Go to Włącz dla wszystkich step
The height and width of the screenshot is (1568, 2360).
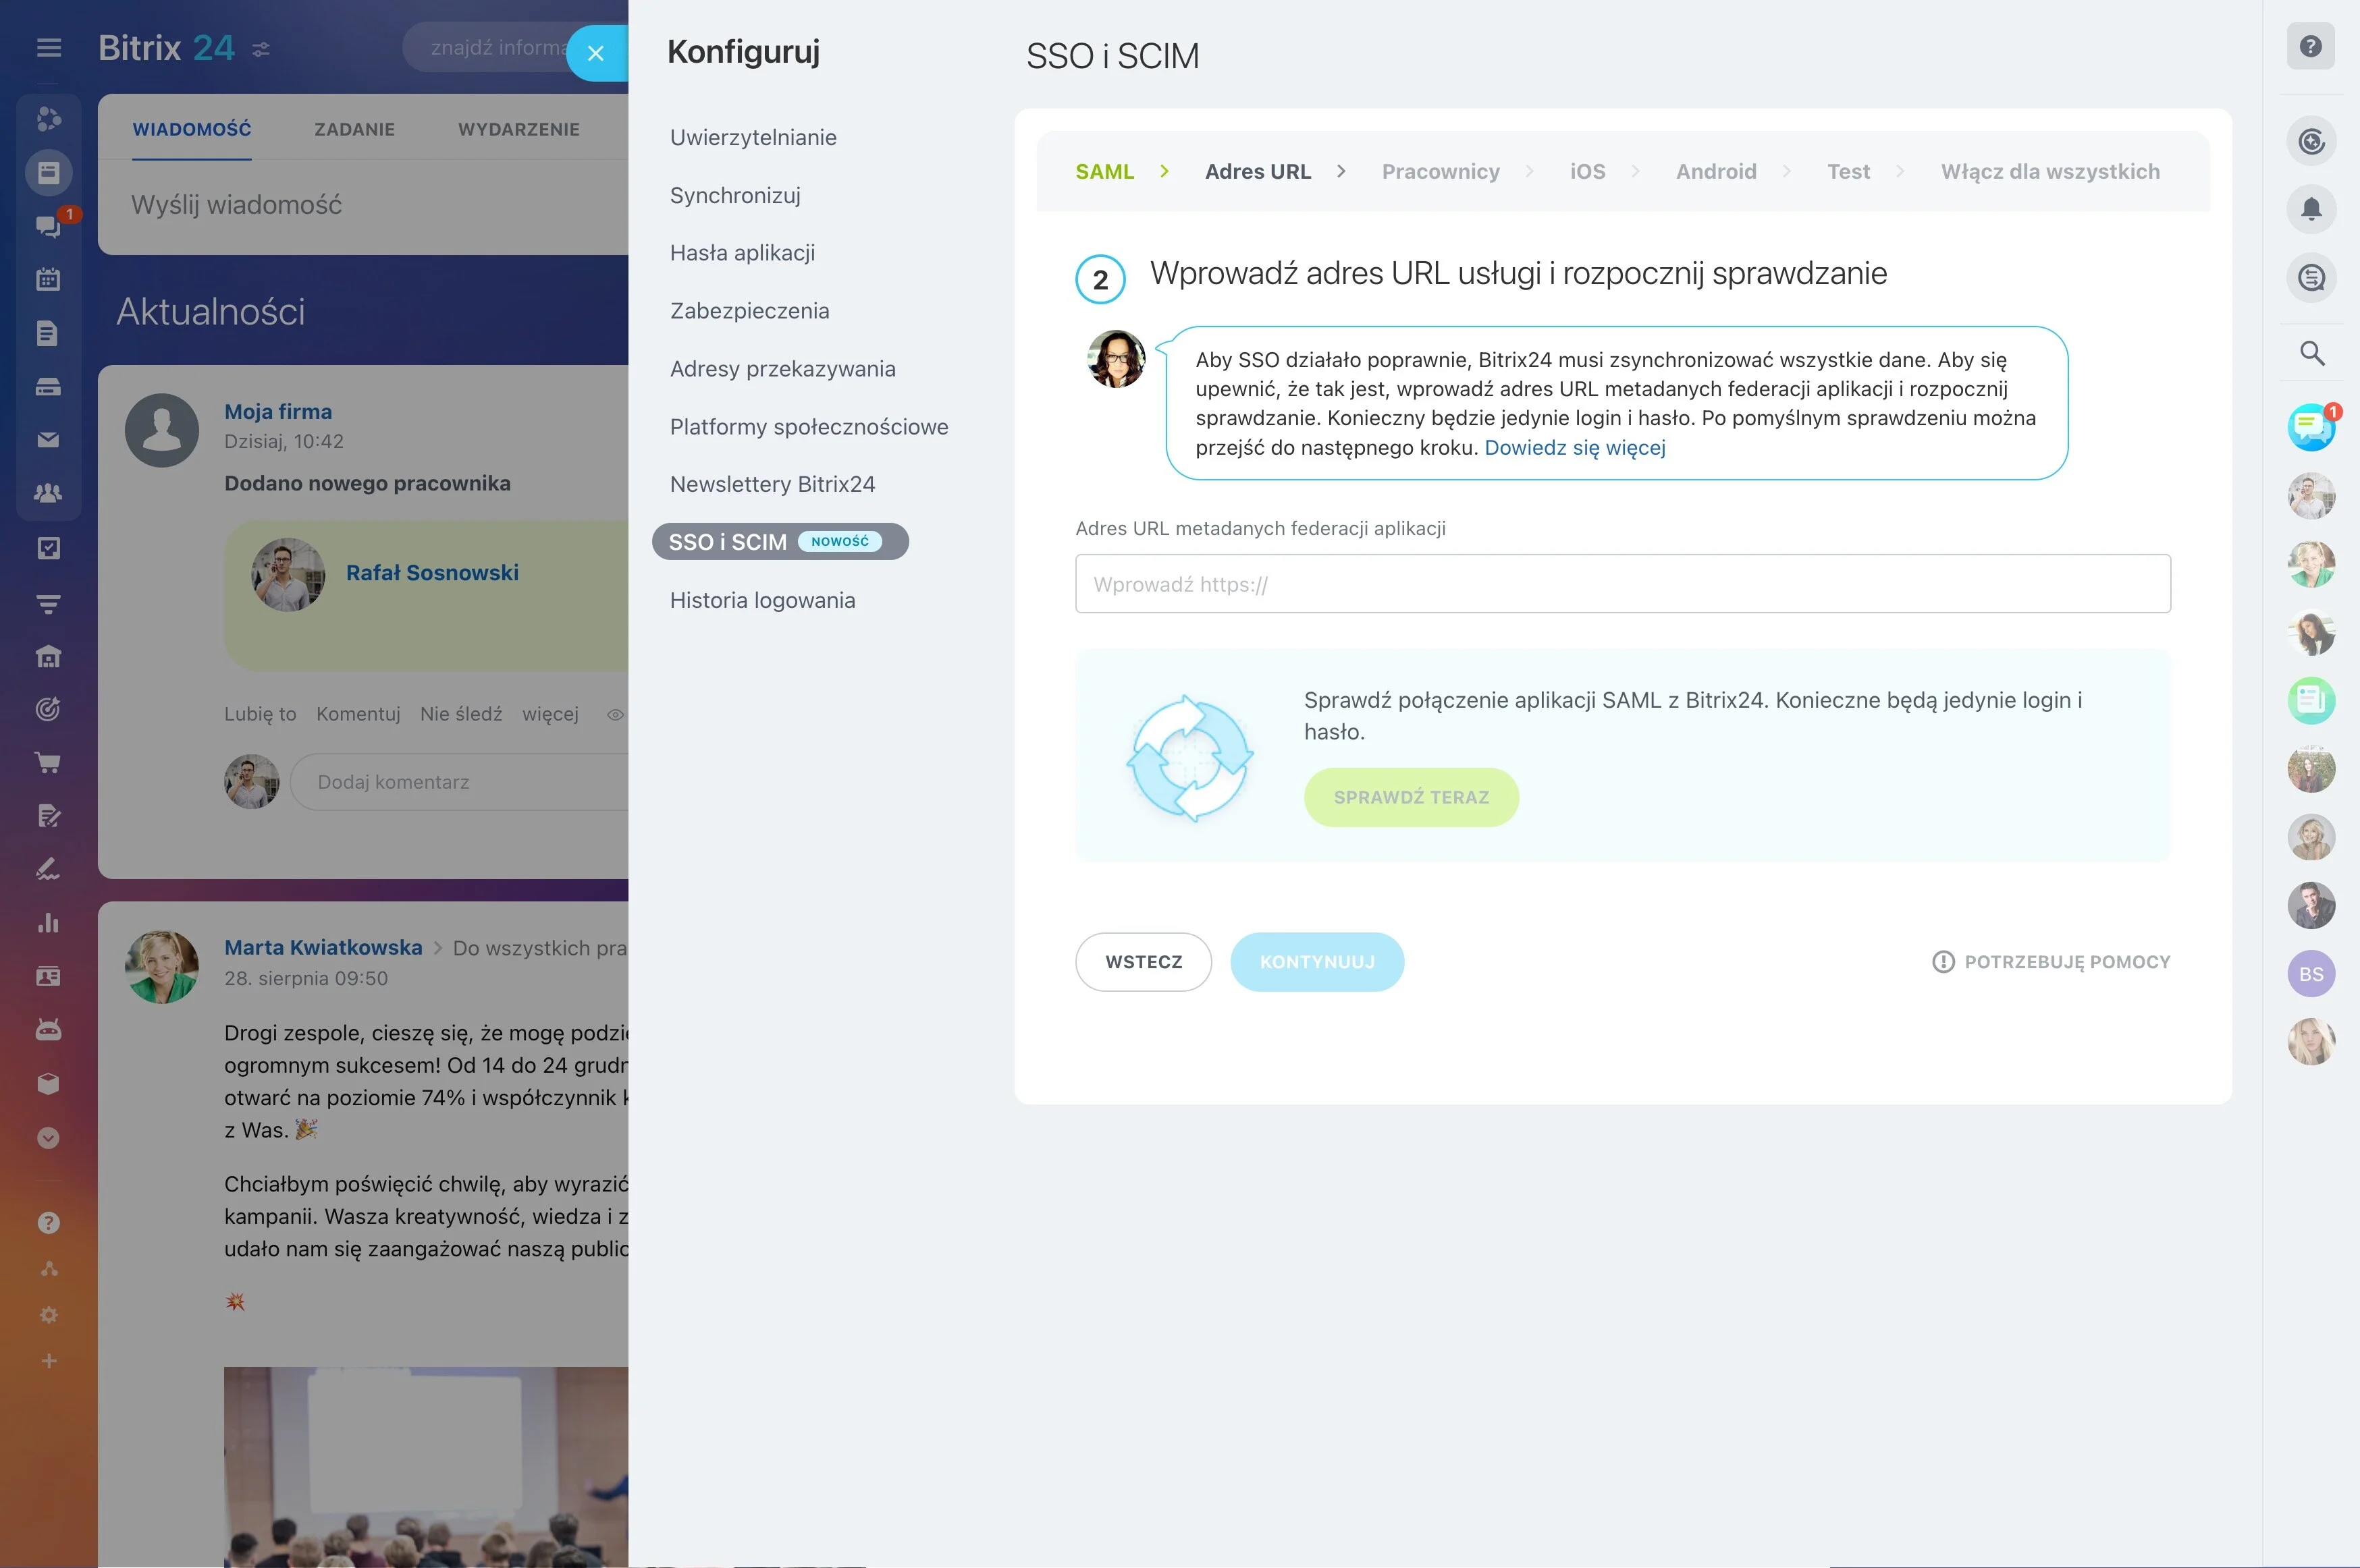(x=2050, y=172)
